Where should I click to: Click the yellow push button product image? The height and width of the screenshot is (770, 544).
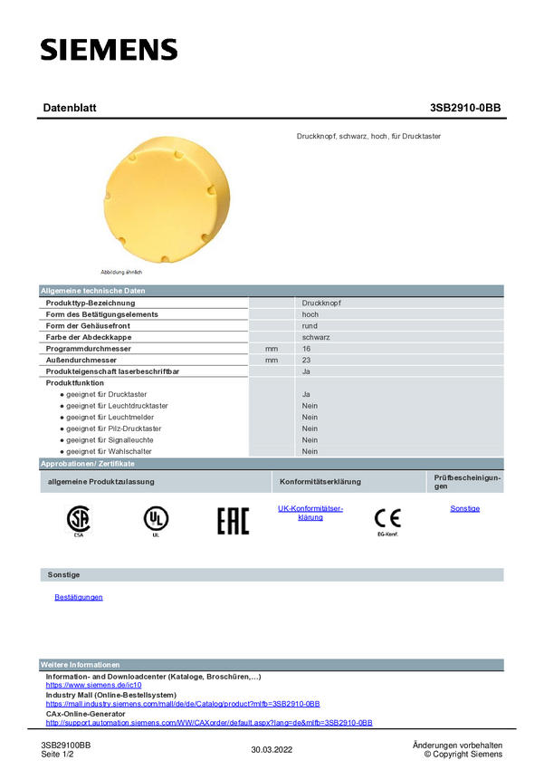point(167,199)
